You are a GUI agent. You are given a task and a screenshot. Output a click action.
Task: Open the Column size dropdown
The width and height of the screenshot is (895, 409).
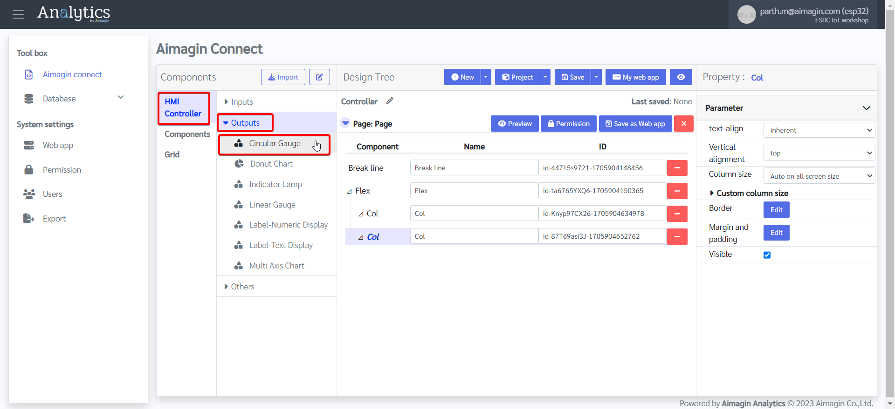819,176
